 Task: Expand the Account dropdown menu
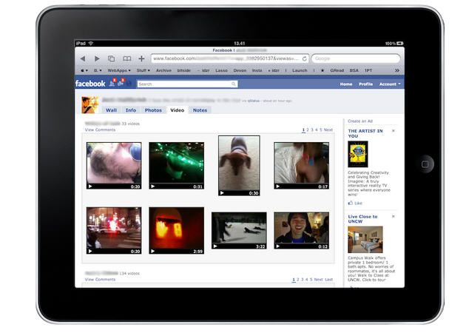pos(390,84)
